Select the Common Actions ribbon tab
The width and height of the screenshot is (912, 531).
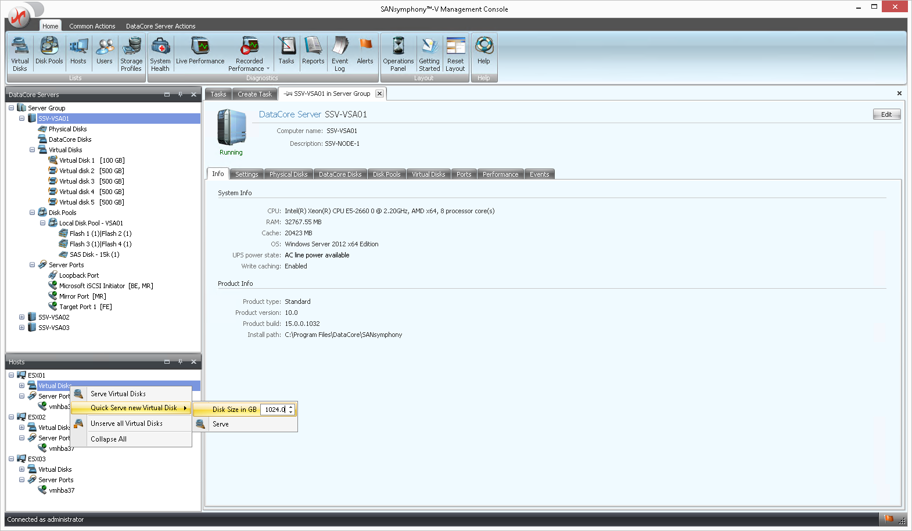pyautogui.click(x=92, y=26)
